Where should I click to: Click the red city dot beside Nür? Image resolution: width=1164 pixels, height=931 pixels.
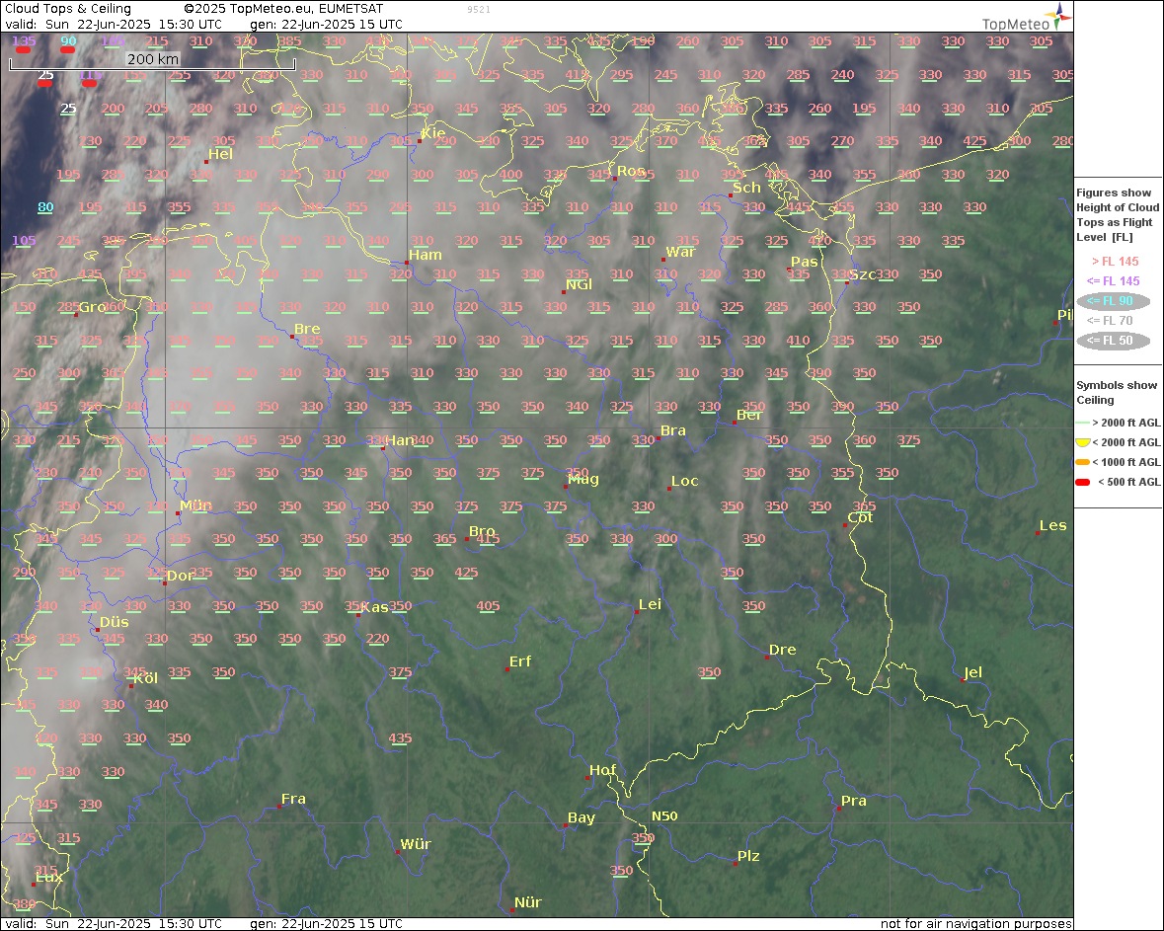click(512, 910)
